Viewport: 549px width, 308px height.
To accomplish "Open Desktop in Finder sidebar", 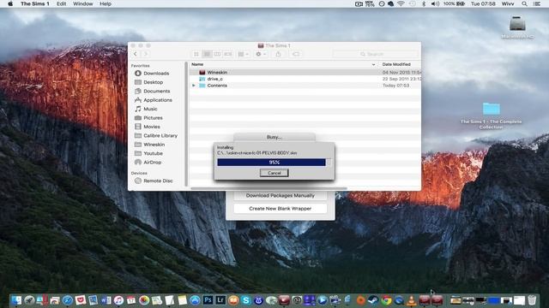I will pos(153,82).
